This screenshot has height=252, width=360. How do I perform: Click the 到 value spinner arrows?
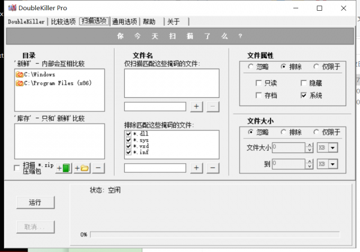pyautogui.click(x=310, y=164)
